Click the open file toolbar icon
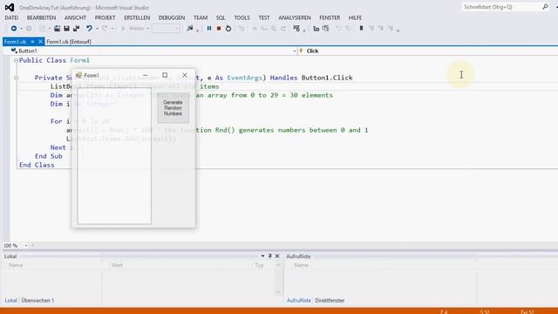 click(x=57, y=29)
